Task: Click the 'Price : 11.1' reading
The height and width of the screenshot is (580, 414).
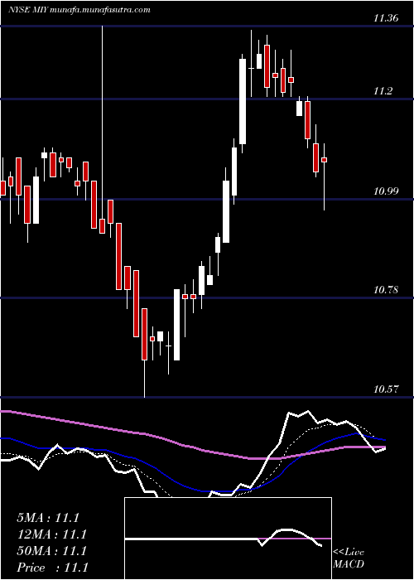Action: tap(52, 568)
